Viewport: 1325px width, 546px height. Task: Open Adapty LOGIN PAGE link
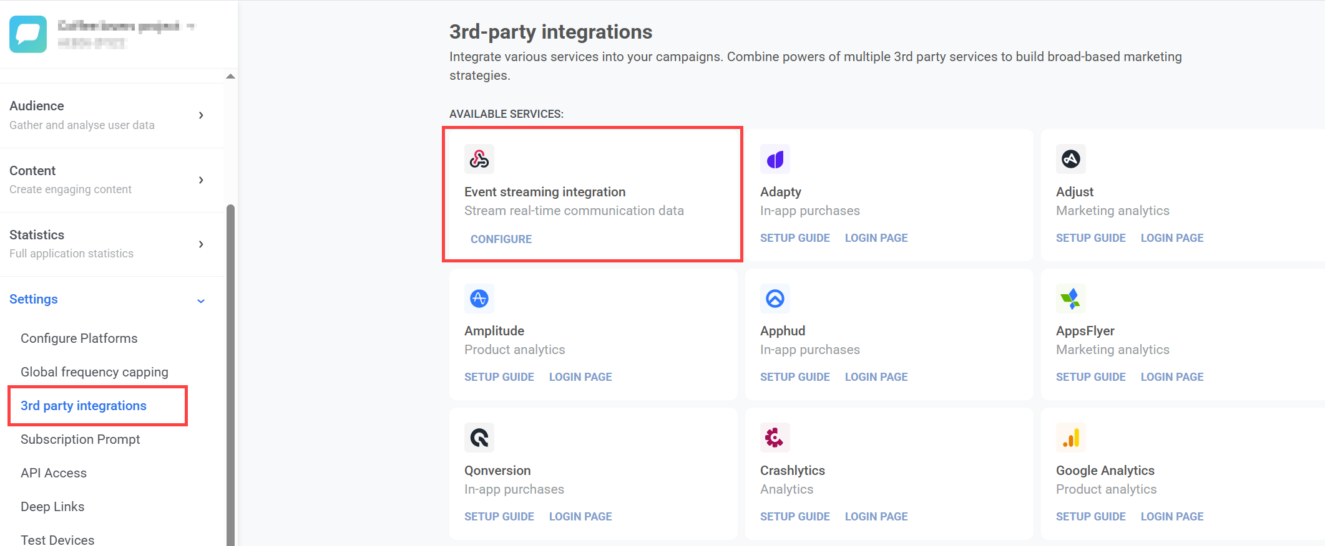pos(876,238)
